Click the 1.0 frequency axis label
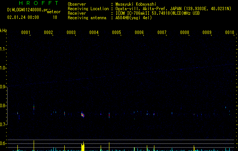Image resolution: width=238 pixels, height=151 pixels. (x=3, y=68)
